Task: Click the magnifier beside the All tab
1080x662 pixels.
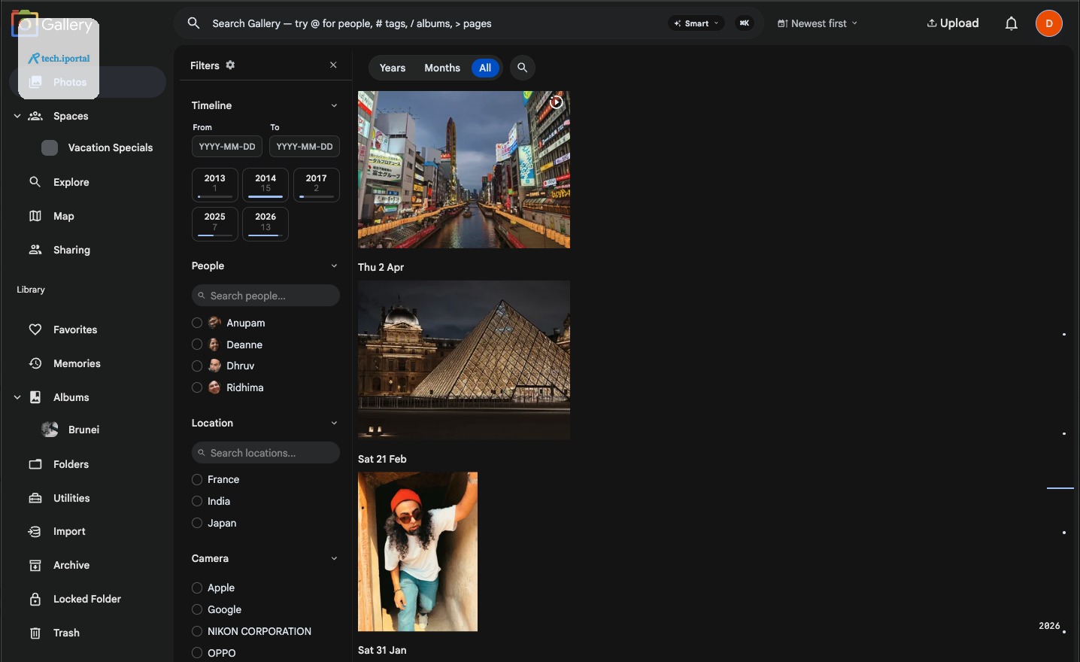Action: [x=523, y=68]
